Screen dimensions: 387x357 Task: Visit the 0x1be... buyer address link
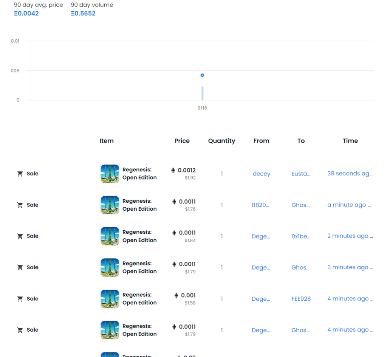tap(301, 236)
